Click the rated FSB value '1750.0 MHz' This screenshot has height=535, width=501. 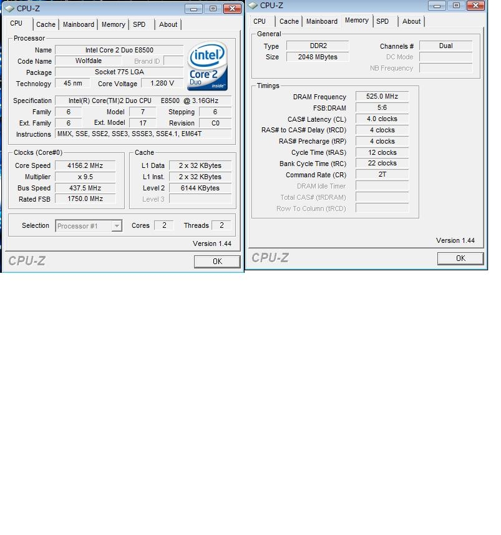pyautogui.click(x=85, y=199)
